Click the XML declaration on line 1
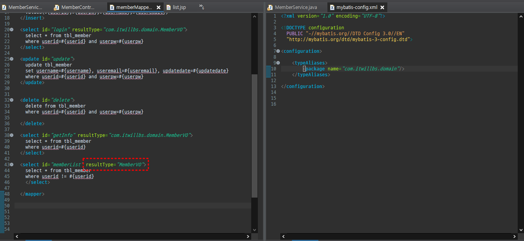This screenshot has height=241, width=524. coord(333,16)
